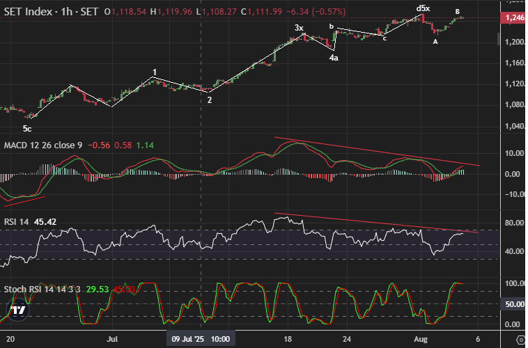This screenshot has height=348, width=528.
Task: Open the TradingView logo at chart bottom-left
Action: (18, 310)
